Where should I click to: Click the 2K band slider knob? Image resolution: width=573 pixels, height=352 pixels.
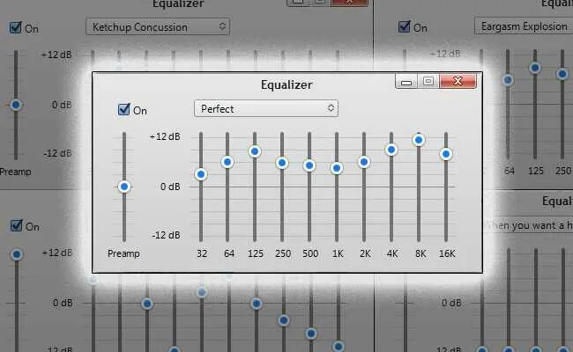click(x=364, y=162)
